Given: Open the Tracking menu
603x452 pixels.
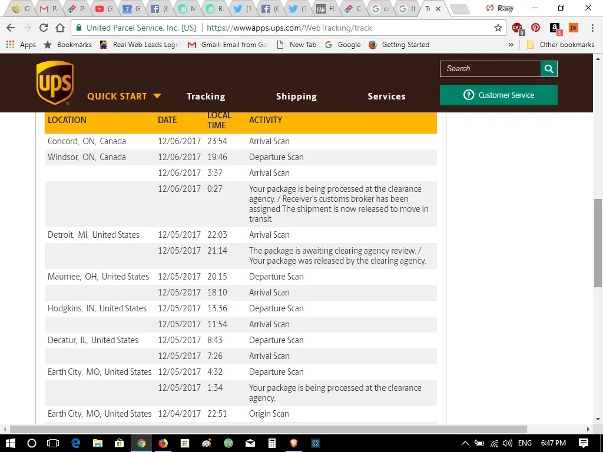Looking at the screenshot, I should point(206,97).
